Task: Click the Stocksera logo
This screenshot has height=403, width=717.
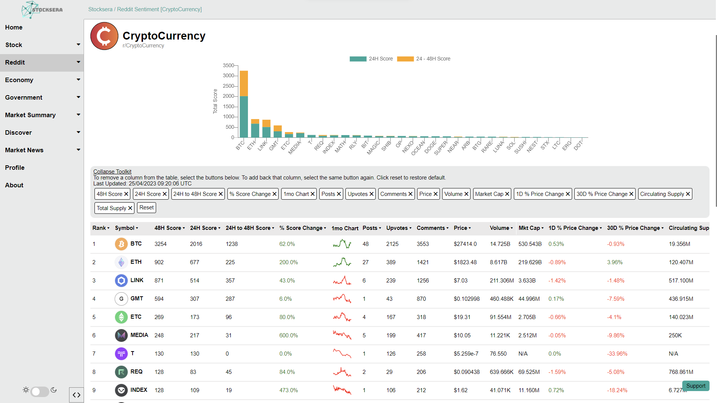Action: click(42, 10)
